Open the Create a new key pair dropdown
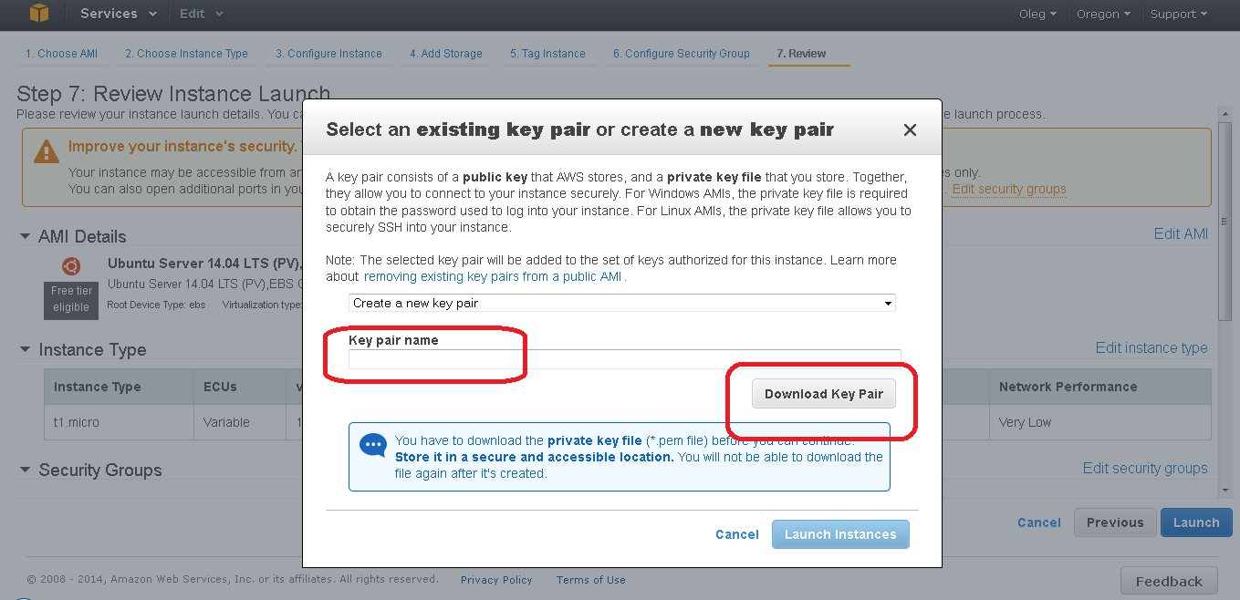This screenshot has width=1240, height=600. 622,303
